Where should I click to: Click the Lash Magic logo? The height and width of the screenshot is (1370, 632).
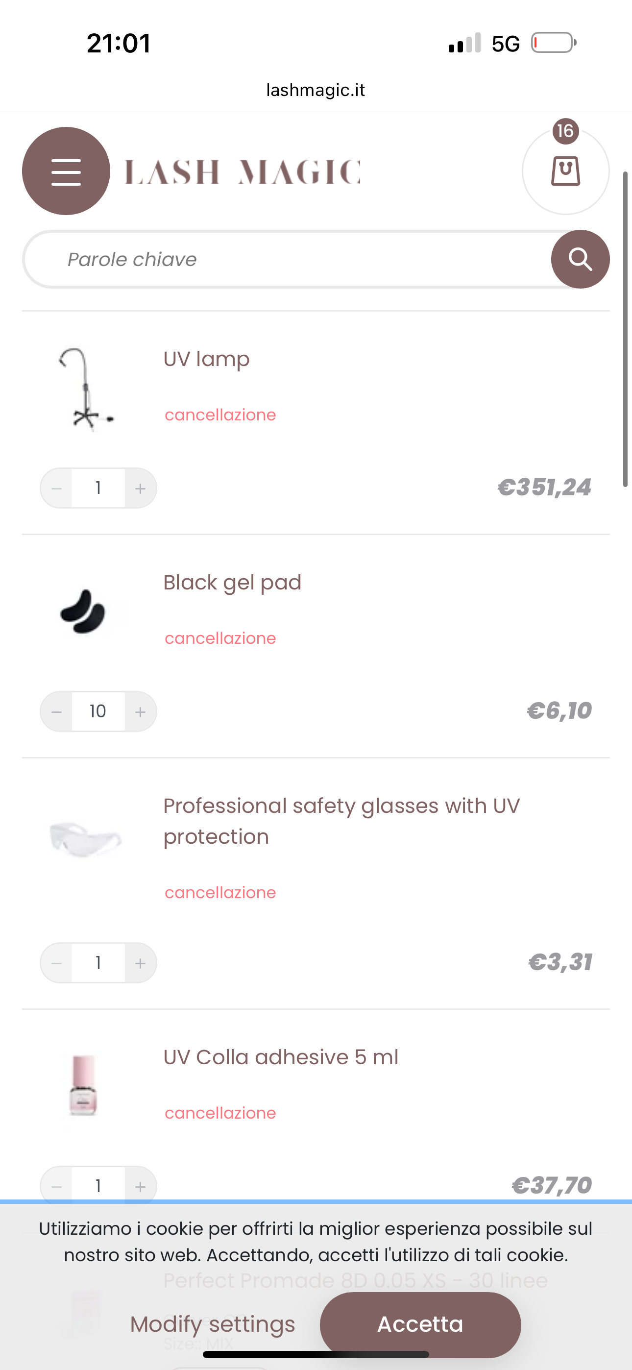pos(243,172)
